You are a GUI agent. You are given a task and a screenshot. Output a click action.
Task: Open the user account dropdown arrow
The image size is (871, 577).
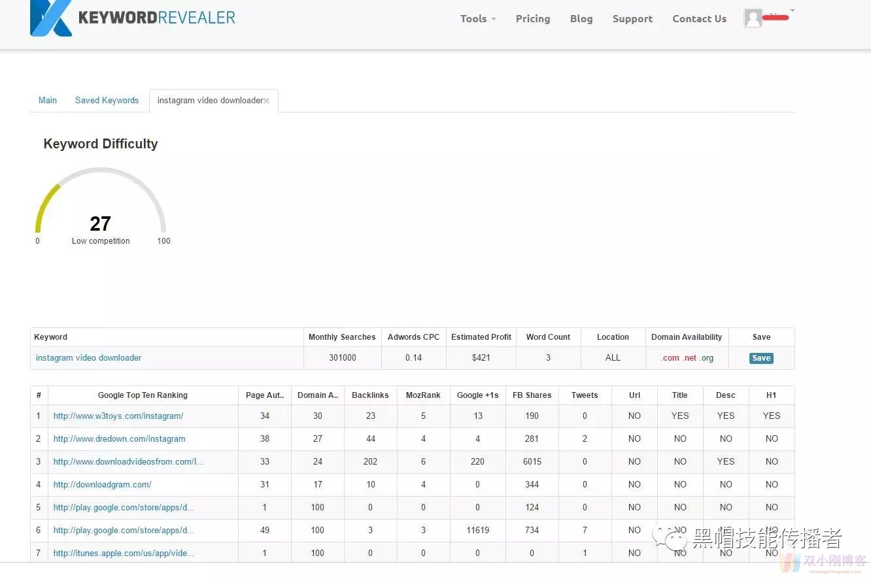coord(793,10)
